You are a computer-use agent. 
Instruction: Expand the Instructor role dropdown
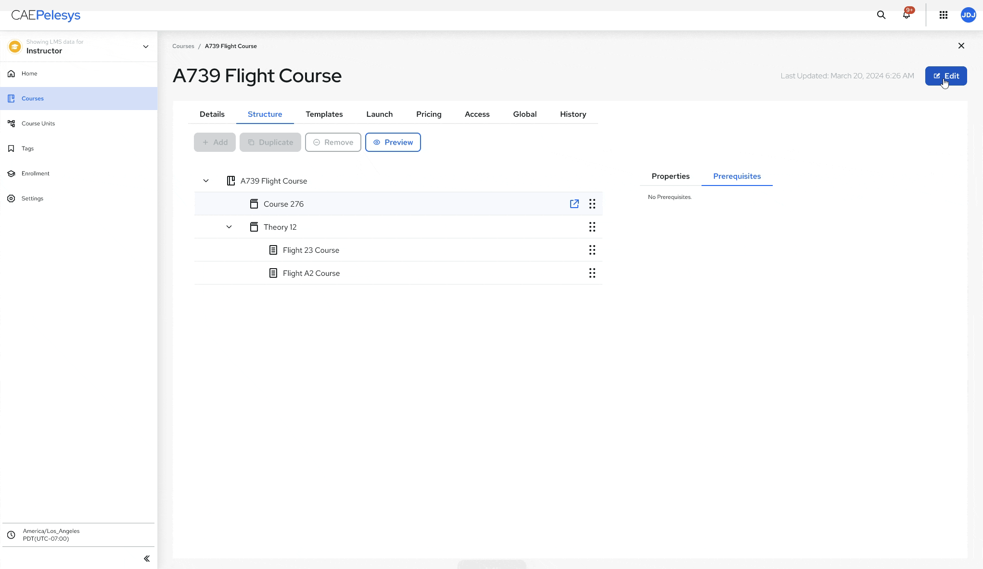coord(146,47)
